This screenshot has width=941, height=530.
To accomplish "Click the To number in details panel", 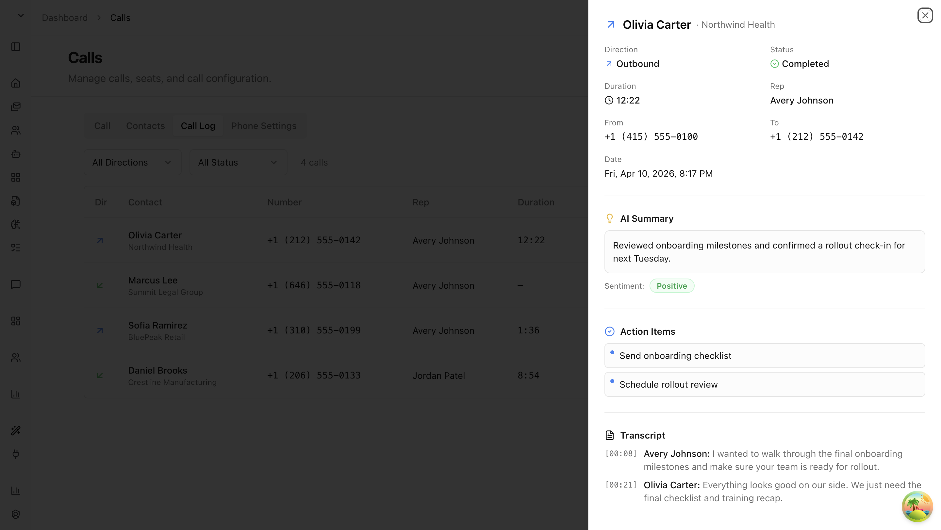I will (817, 137).
